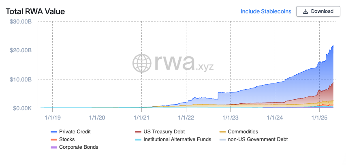Click the chart peak near 1/1/25
The width and height of the screenshot is (346, 165).
point(333,46)
